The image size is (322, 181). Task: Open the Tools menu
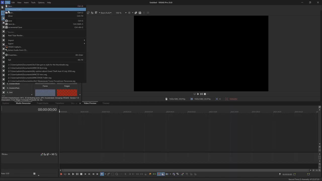click(x=33, y=3)
